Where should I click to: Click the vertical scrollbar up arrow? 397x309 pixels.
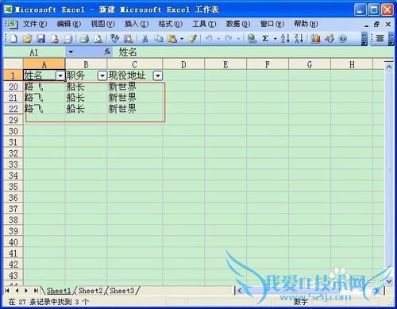[389, 67]
